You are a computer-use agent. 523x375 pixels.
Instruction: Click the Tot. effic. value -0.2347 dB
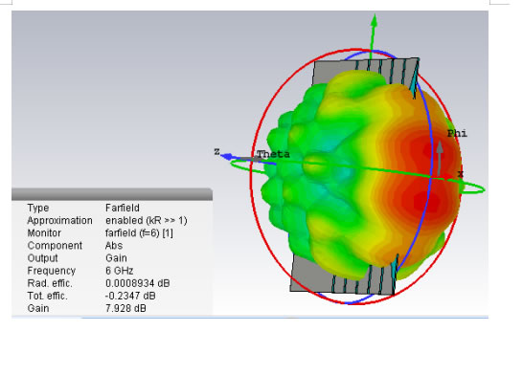pos(130,296)
